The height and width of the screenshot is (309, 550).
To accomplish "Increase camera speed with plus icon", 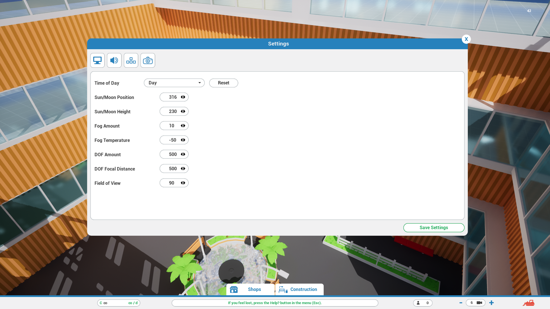I will [x=492, y=303].
